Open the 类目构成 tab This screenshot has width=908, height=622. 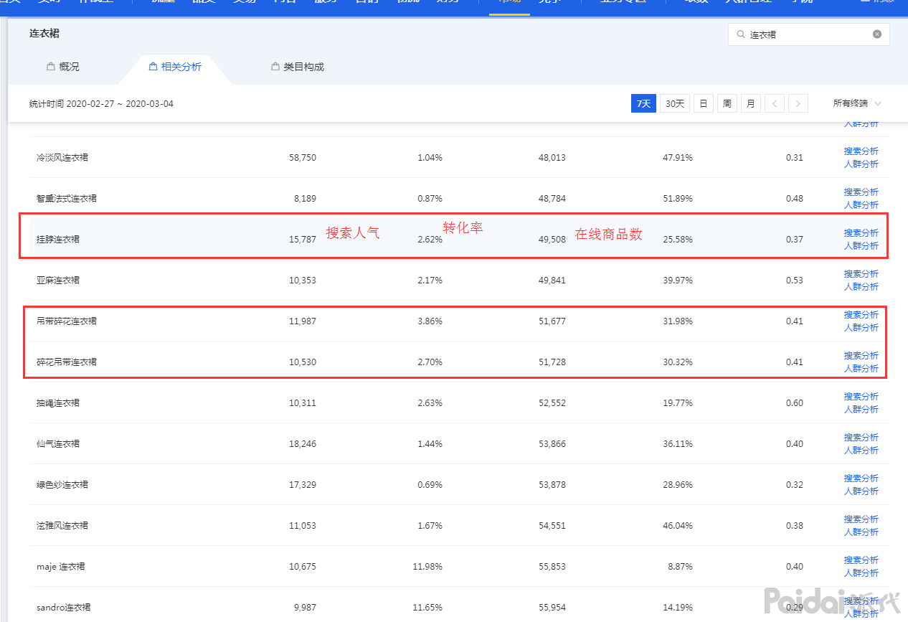tap(298, 67)
